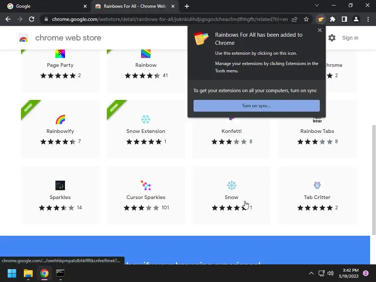Click the Sign in link
The height and width of the screenshot is (282, 376).
click(x=350, y=38)
